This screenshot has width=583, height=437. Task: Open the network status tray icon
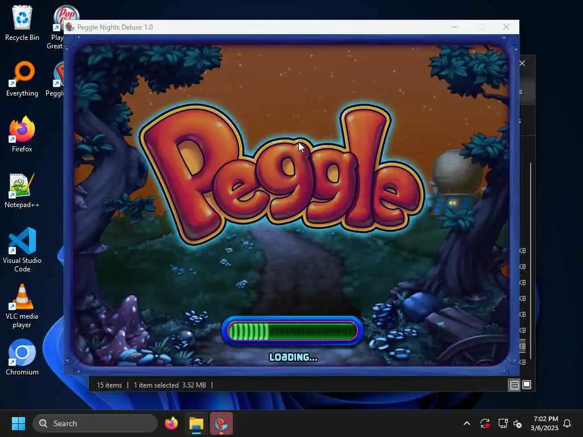tap(503, 423)
